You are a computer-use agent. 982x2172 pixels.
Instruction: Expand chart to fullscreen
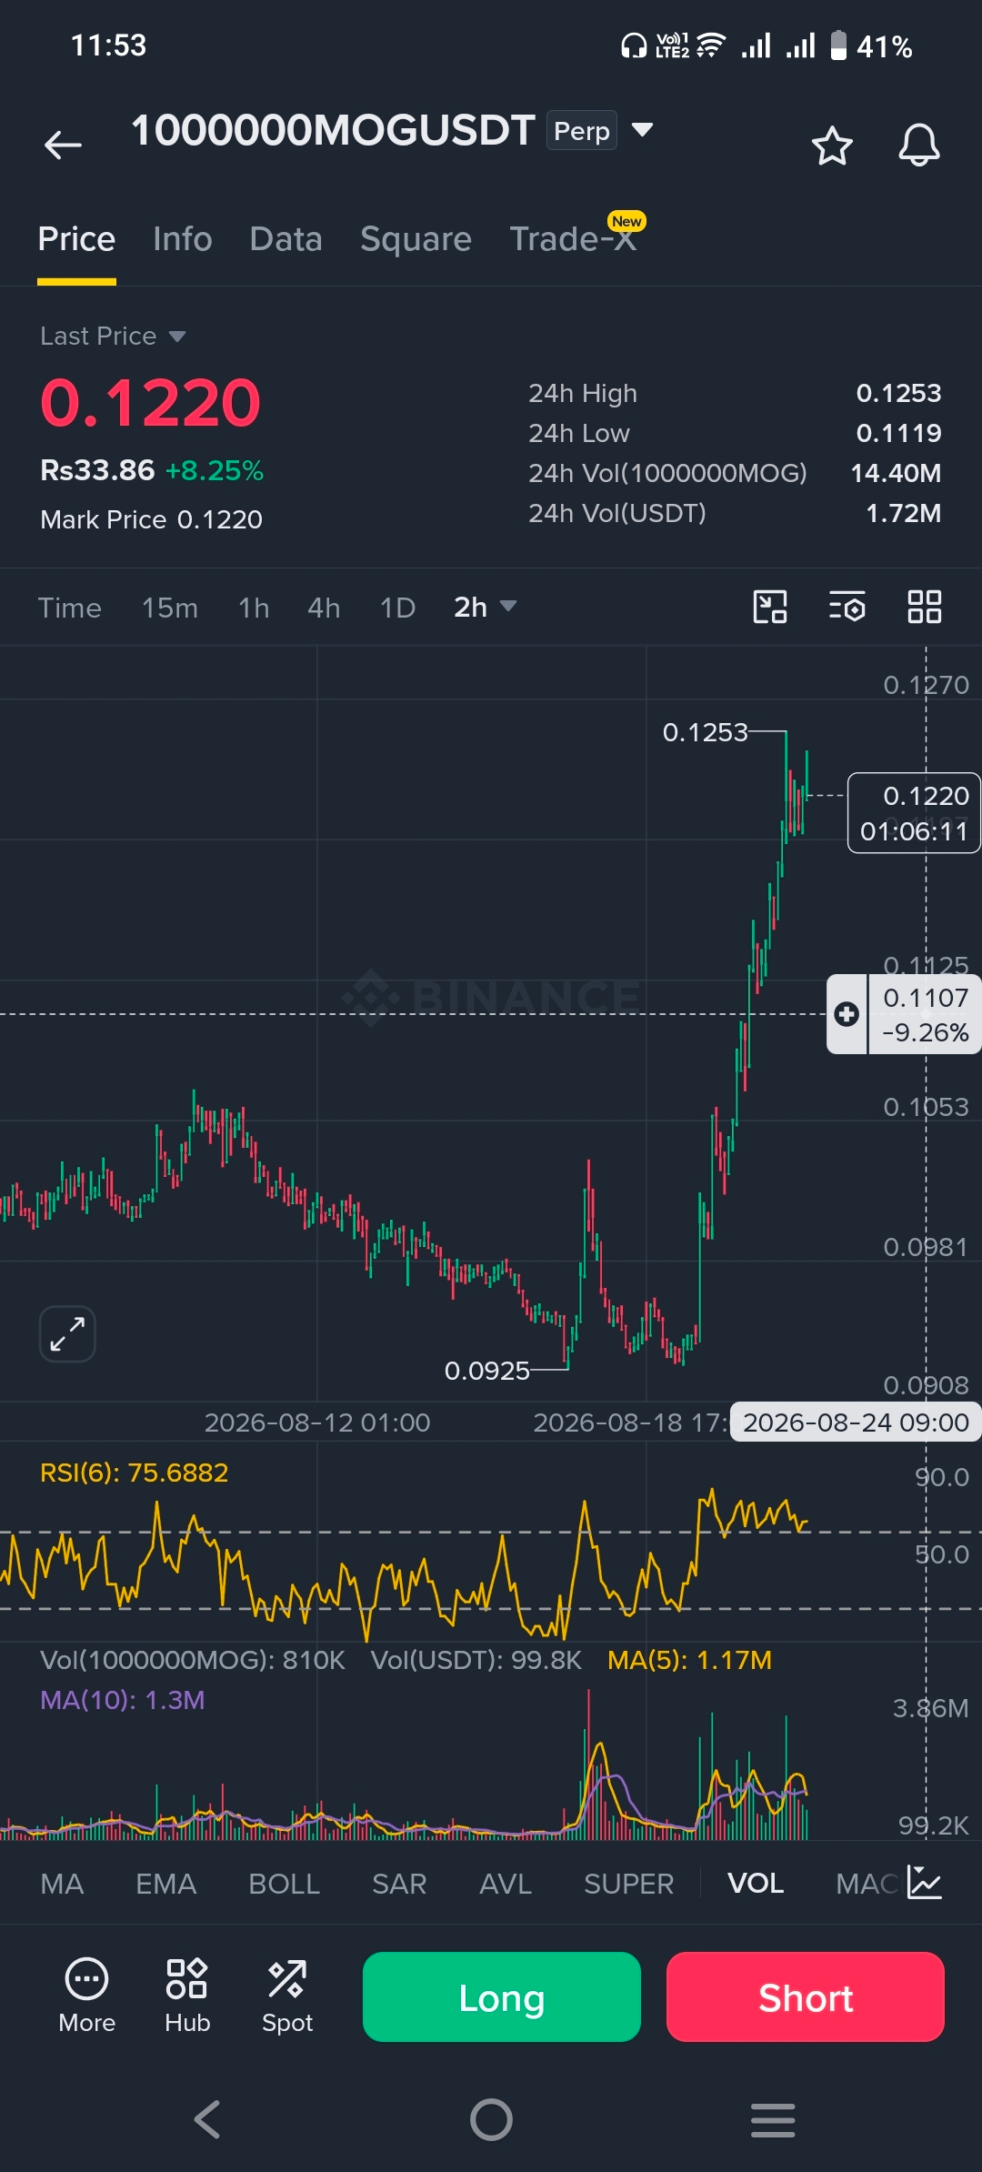67,1334
